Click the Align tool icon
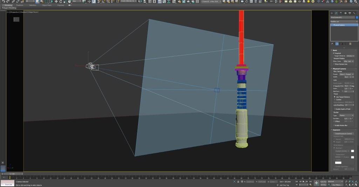The image size is (359, 187). click(144, 1)
